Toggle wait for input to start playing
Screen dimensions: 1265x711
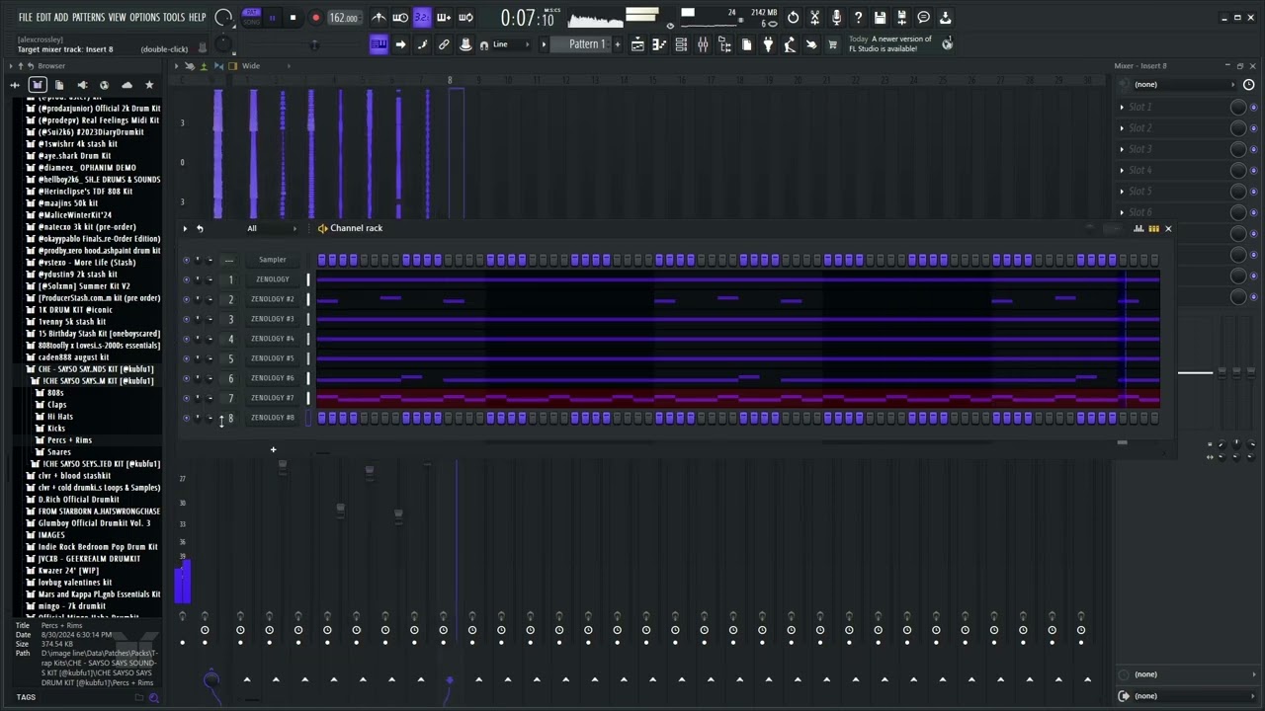coord(400,17)
